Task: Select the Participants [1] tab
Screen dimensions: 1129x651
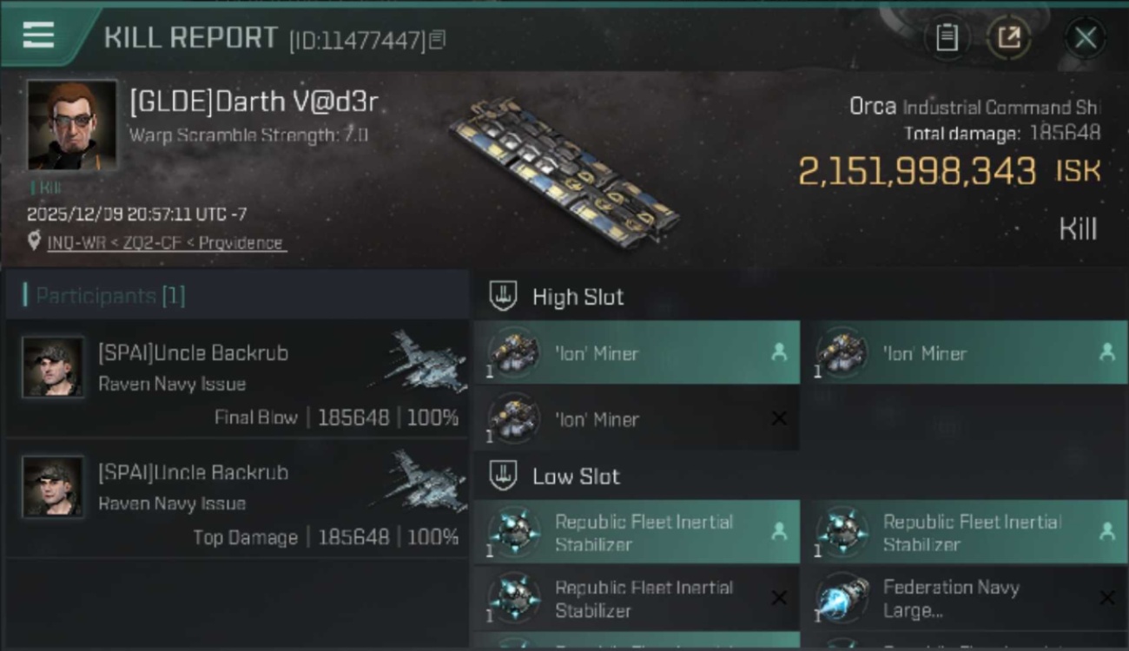Action: tap(109, 296)
